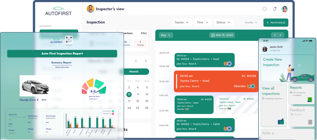Click avatars on Toyota Camry Zahid card

pos(228,129)
